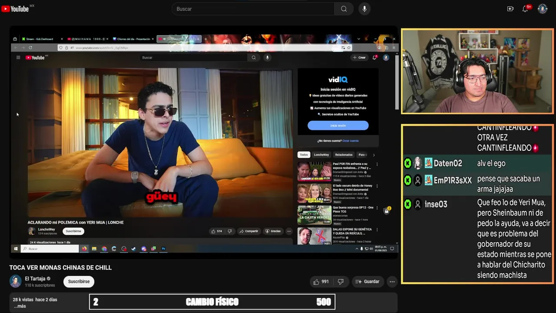The width and height of the screenshot is (556, 313).
Task: Open Photoshop icon in the recorded taskbar
Action: [x=163, y=249]
